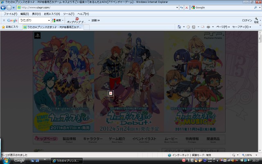Open the お気に入り favorites star button
Screen dimensions: 262x164
[10, 27]
